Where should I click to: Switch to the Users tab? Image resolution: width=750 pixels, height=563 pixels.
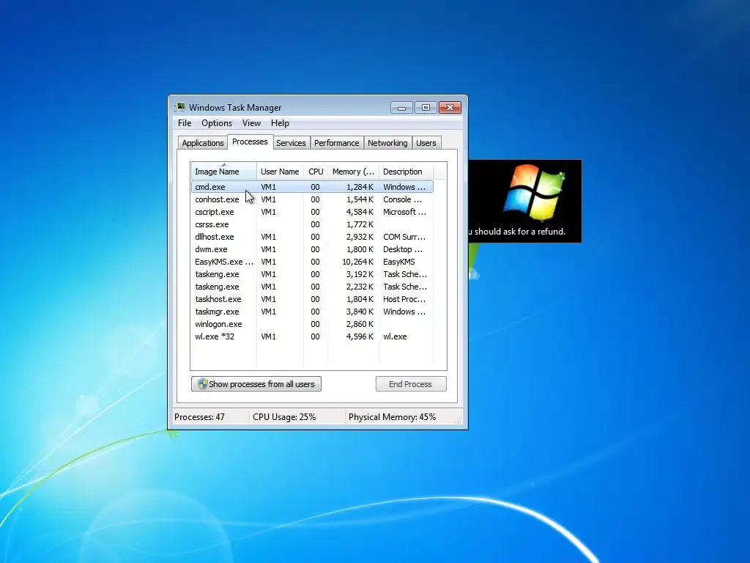tap(426, 143)
